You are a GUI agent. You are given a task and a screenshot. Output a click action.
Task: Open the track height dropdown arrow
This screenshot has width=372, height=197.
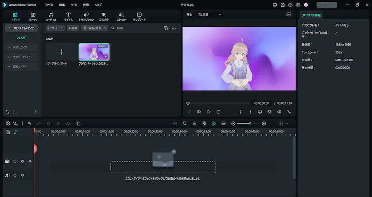click(287, 123)
